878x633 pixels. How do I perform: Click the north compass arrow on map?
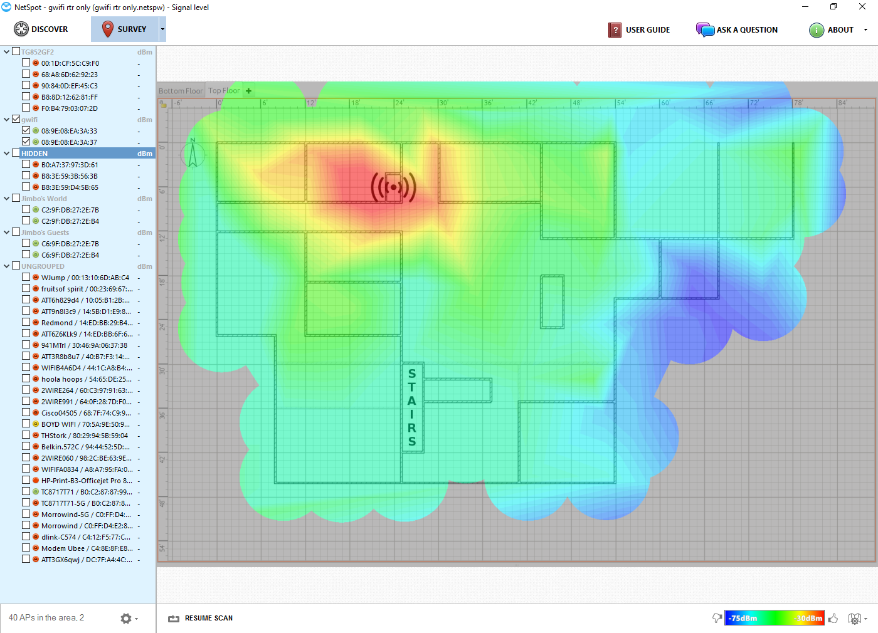pyautogui.click(x=193, y=154)
